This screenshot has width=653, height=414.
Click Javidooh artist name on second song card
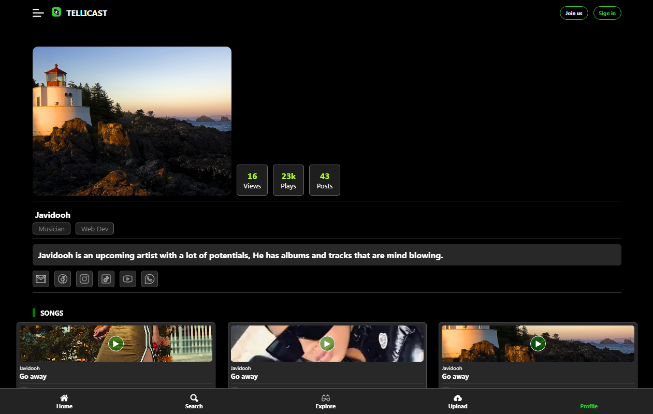point(241,368)
